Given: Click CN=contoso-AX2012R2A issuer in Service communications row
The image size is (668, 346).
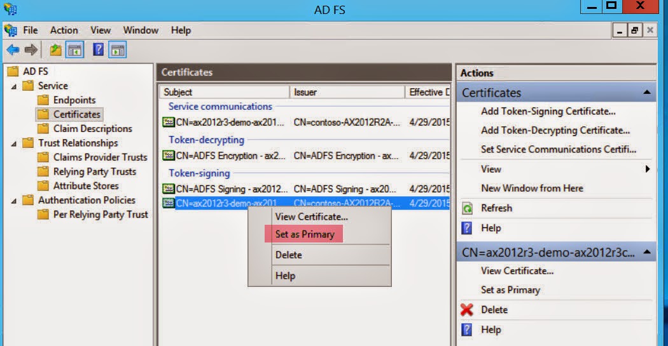Looking at the screenshot, I should pyautogui.click(x=347, y=123).
